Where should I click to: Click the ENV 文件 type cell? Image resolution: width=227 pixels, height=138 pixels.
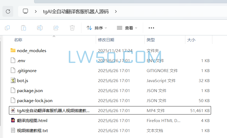pos(155,61)
